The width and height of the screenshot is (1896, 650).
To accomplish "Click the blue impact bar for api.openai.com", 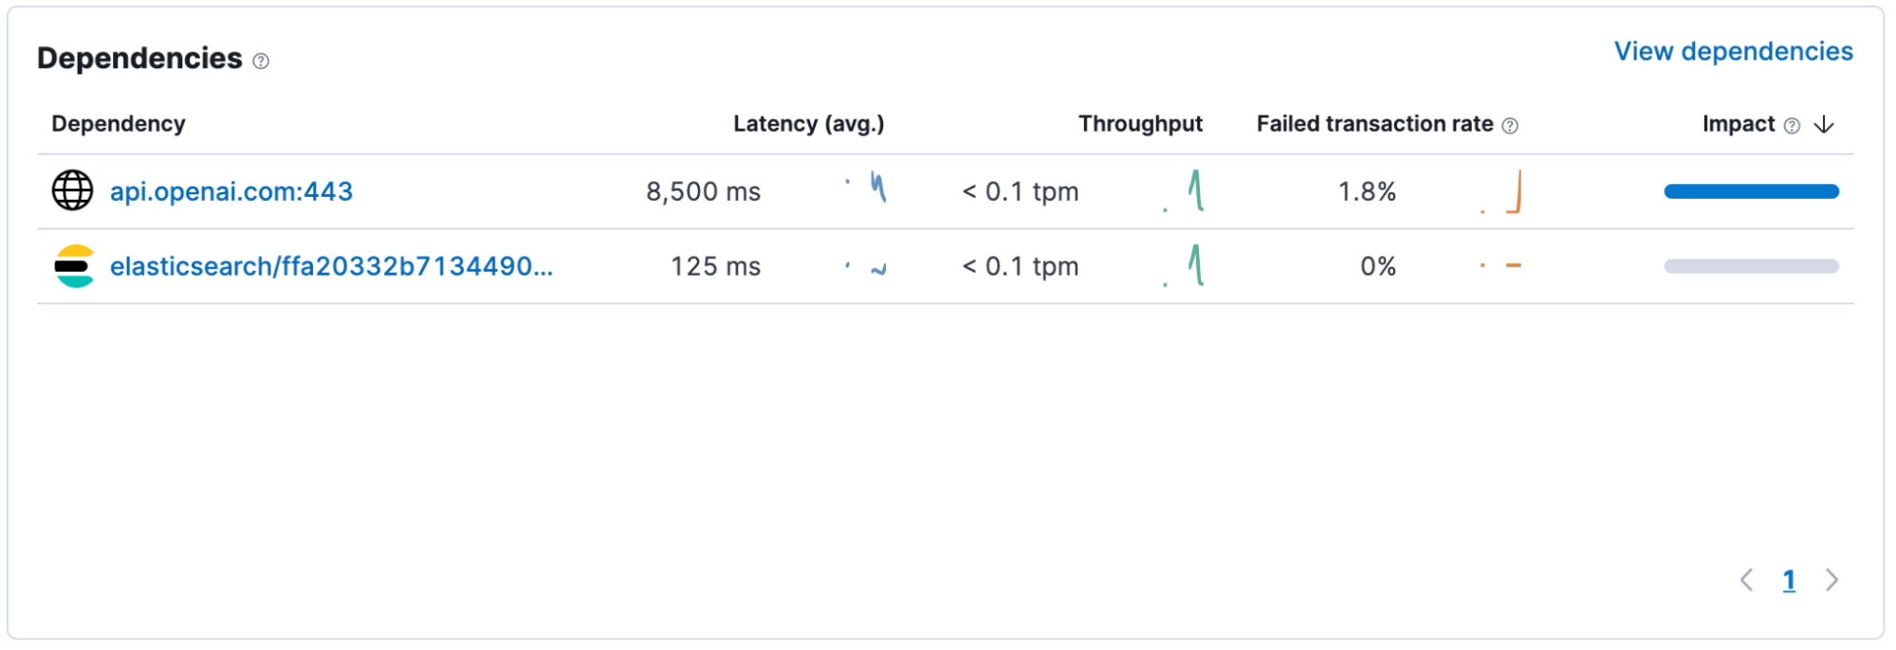I will pyautogui.click(x=1750, y=190).
